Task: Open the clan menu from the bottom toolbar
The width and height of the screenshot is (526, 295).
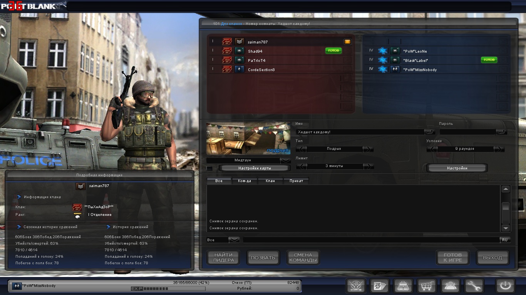Action: 356,286
